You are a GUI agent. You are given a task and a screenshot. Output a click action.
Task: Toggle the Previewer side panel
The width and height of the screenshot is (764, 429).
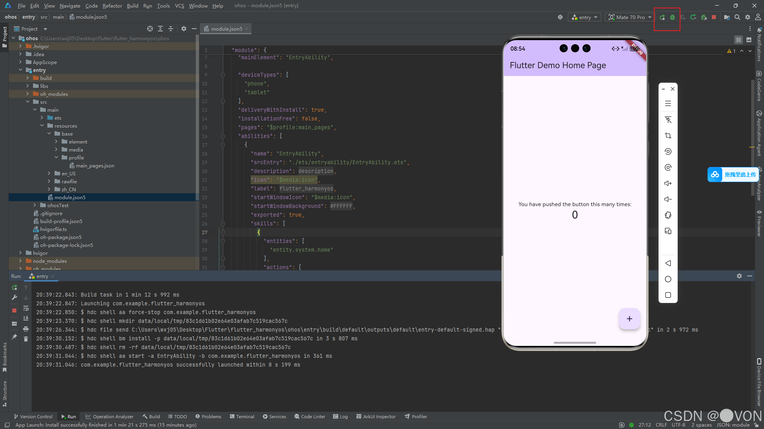tap(759, 223)
